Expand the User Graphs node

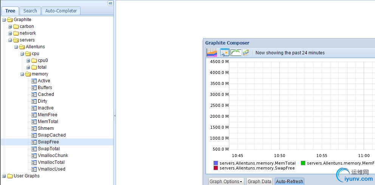point(4,176)
